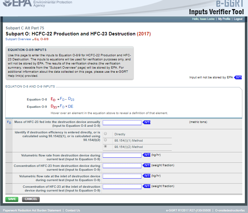This screenshot has width=248, height=213.
Task: Click the DE element in Equation O-9
Action: pyautogui.click(x=71, y=106)
